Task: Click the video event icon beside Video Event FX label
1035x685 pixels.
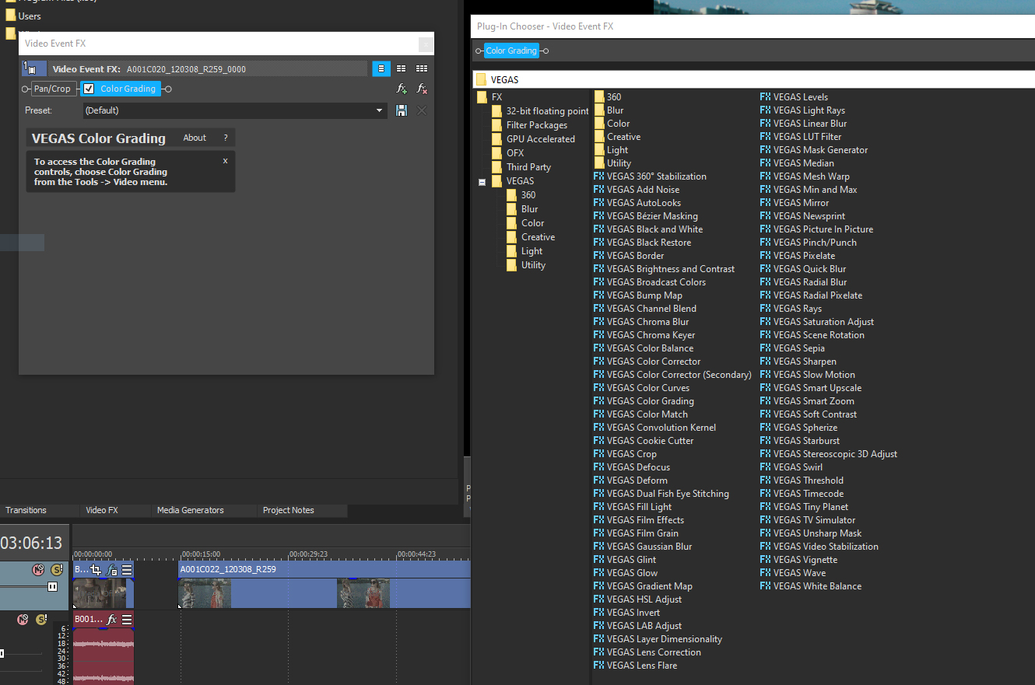Action: (34, 68)
